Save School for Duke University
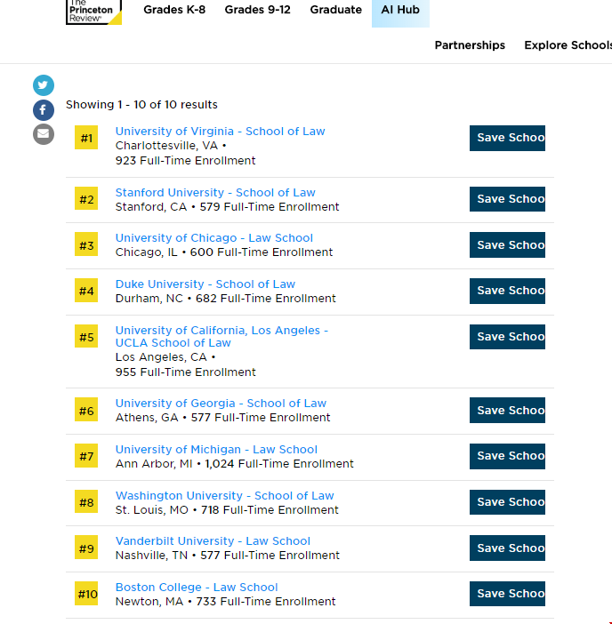 [507, 291]
